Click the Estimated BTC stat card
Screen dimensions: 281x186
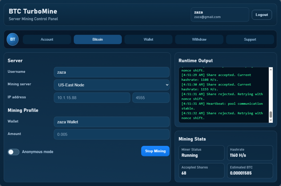(x=250, y=171)
